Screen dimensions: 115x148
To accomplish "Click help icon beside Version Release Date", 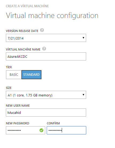I will click(42, 30).
